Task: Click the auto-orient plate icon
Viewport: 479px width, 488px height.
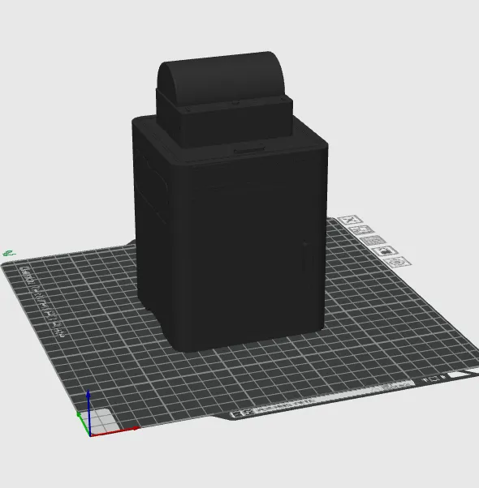Action: point(361,230)
